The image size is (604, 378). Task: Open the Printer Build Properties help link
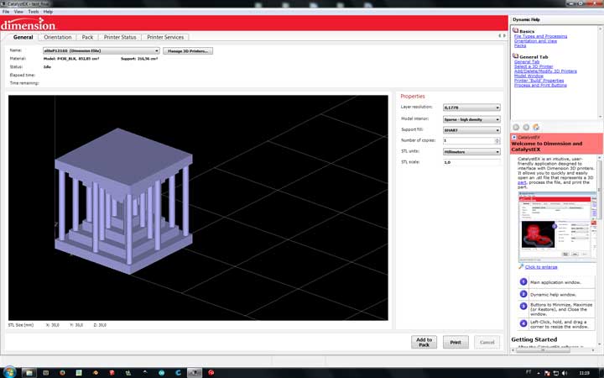[539, 81]
